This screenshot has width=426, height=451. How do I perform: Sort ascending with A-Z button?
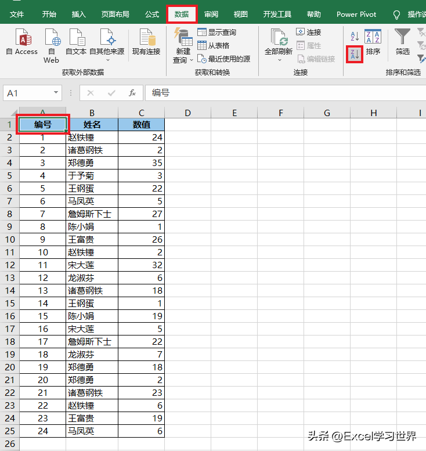pos(355,36)
